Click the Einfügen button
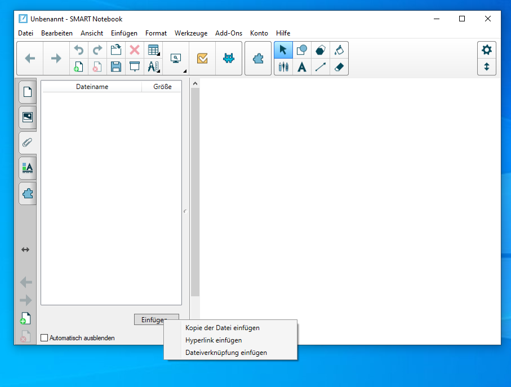Image resolution: width=511 pixels, height=387 pixels. point(156,319)
